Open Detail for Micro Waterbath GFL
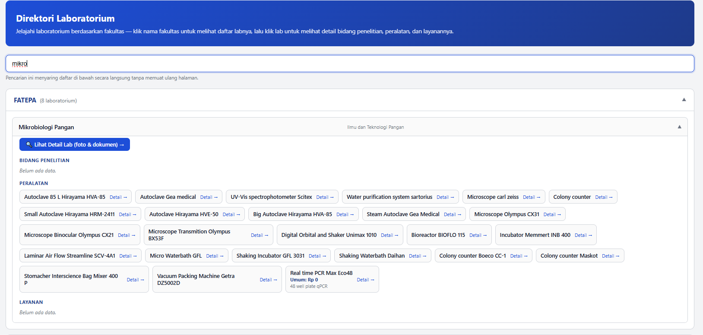The height and width of the screenshot is (335, 703). click(x=215, y=256)
